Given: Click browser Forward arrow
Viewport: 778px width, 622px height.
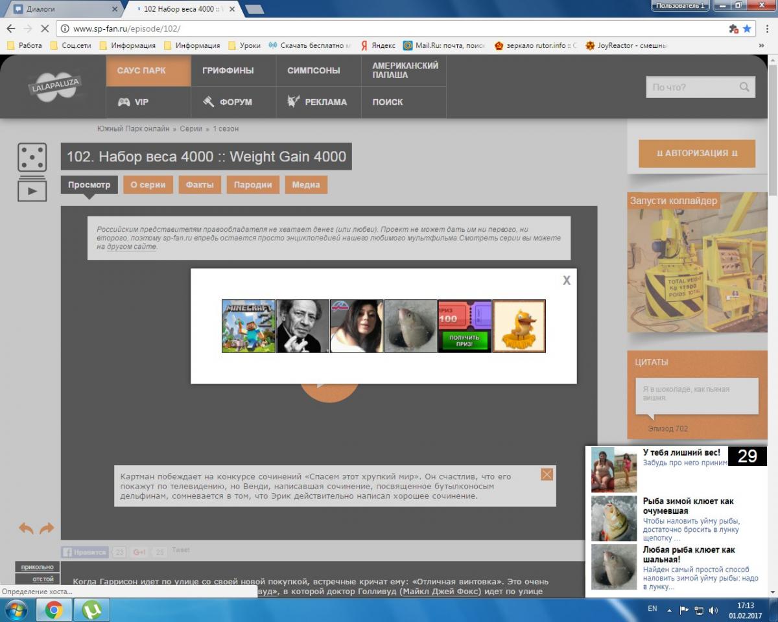Looking at the screenshot, I should [x=28, y=29].
